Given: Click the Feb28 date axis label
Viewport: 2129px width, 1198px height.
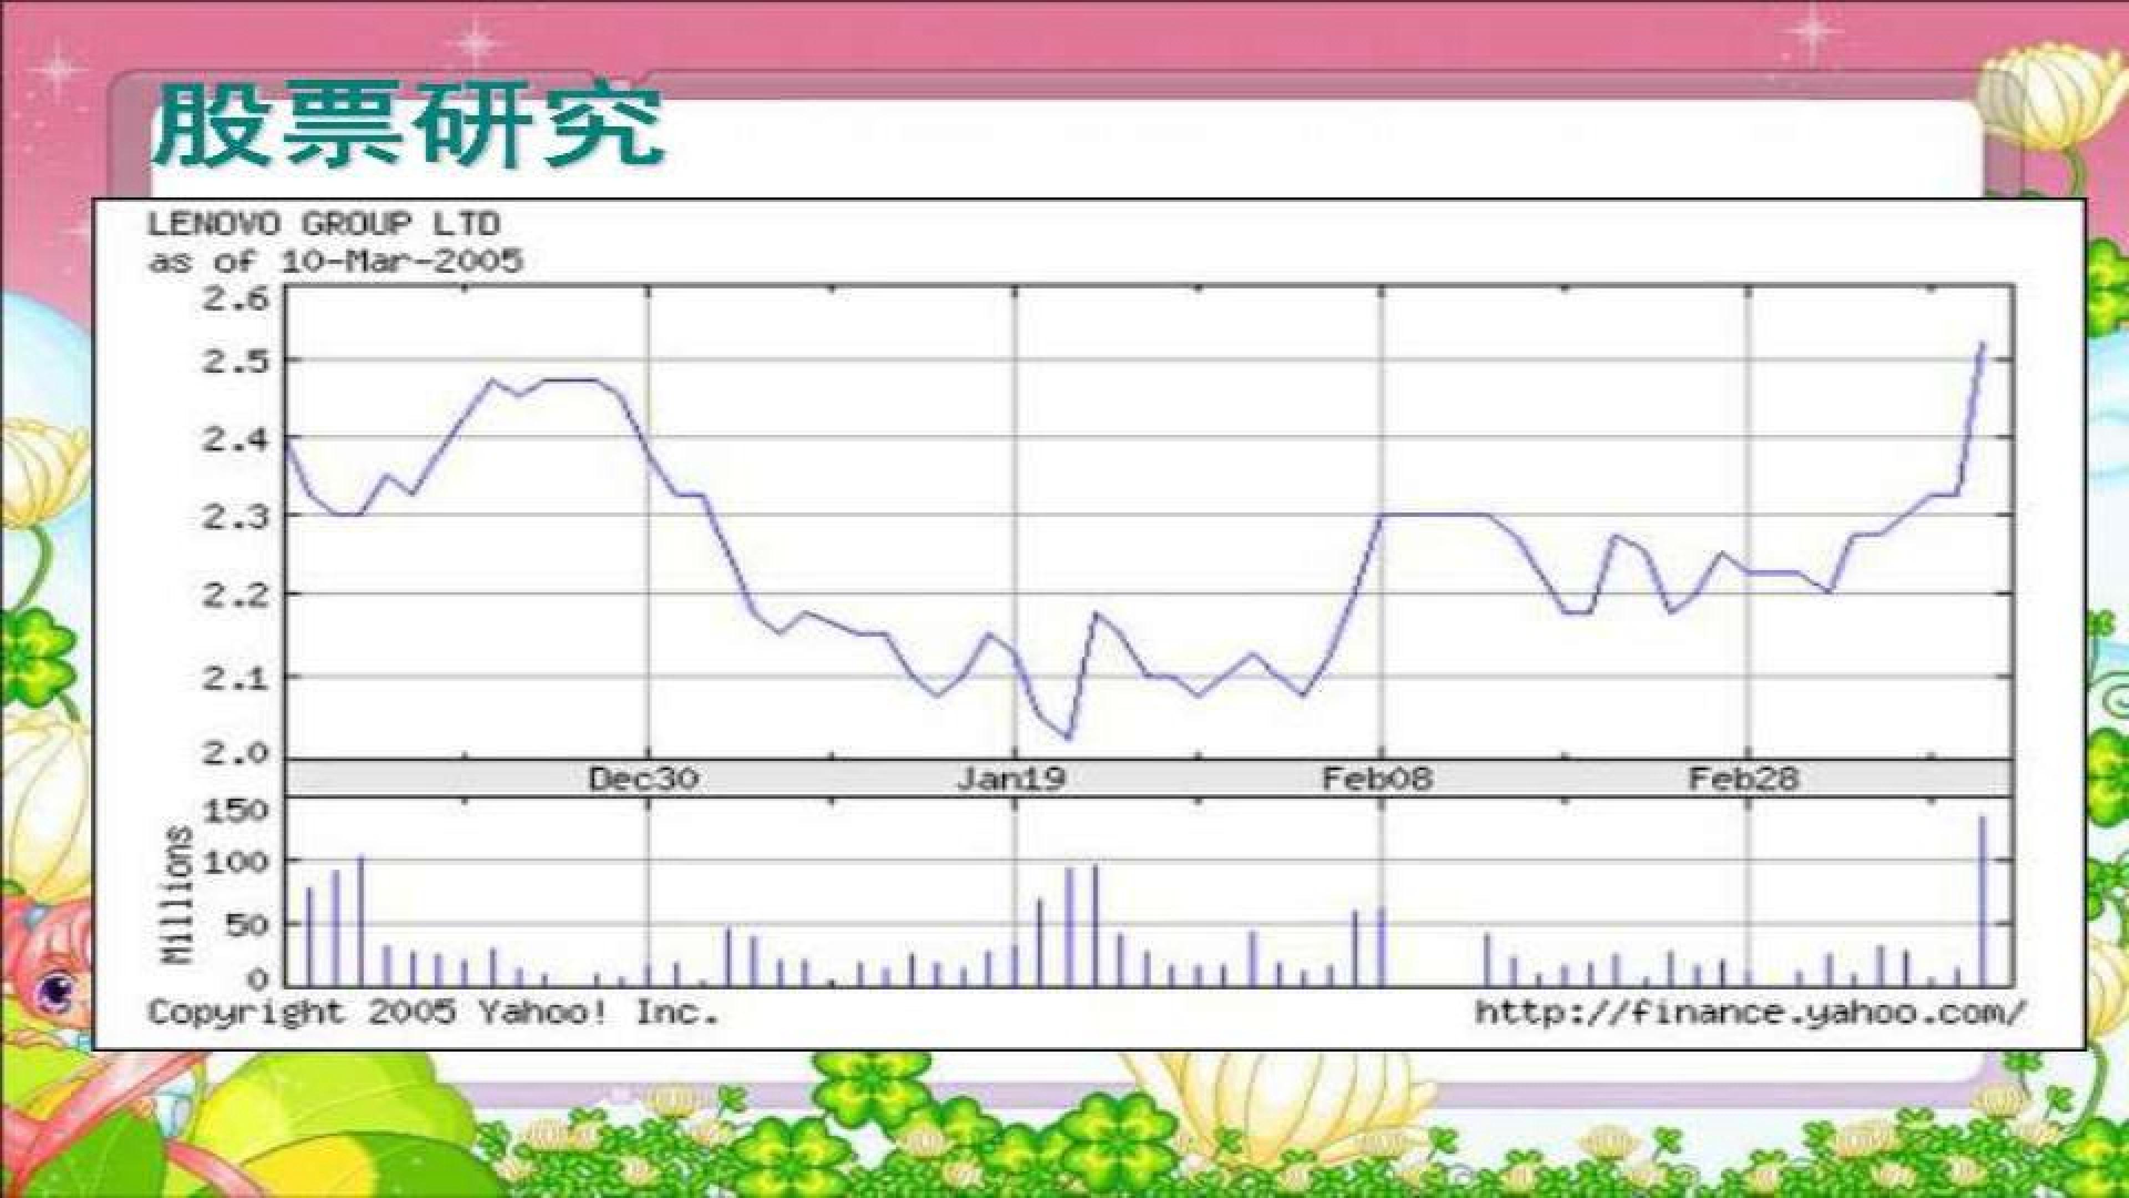Looking at the screenshot, I should click(x=1744, y=779).
